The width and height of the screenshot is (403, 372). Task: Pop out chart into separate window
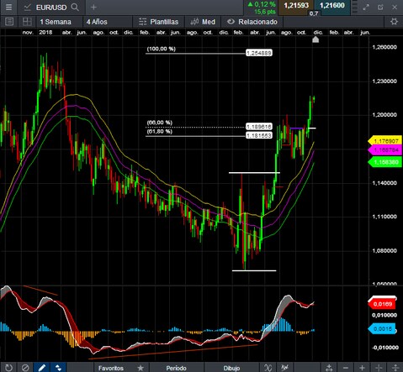coord(380,8)
